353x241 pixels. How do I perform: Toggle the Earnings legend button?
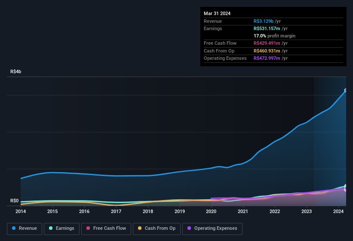(x=61, y=229)
